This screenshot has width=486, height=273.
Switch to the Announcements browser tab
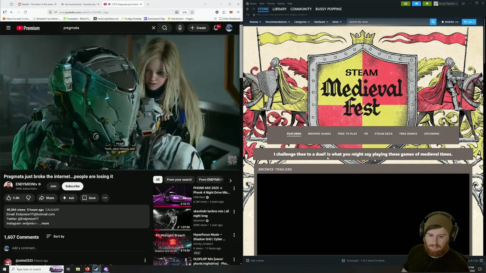click(80, 4)
